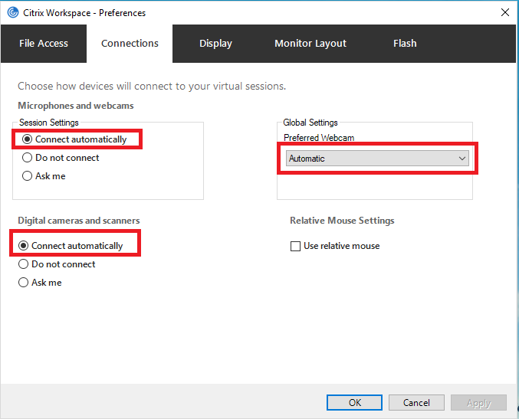The image size is (519, 419).
Task: Open the Monitor Layout tab
Action: 310,44
